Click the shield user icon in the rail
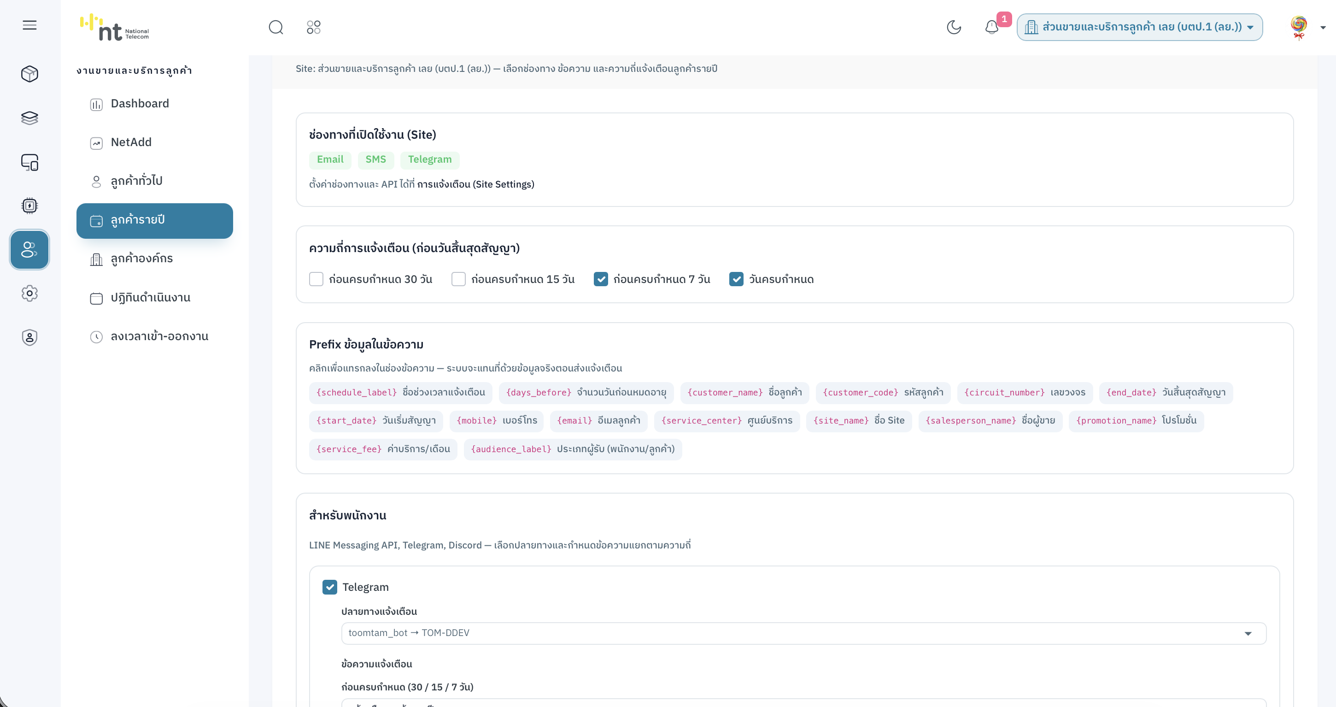This screenshot has height=707, width=1336. tap(29, 338)
